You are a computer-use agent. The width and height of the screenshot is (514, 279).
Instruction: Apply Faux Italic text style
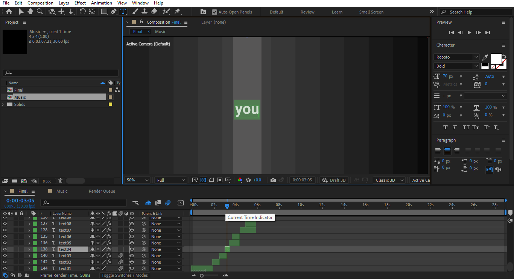point(455,127)
